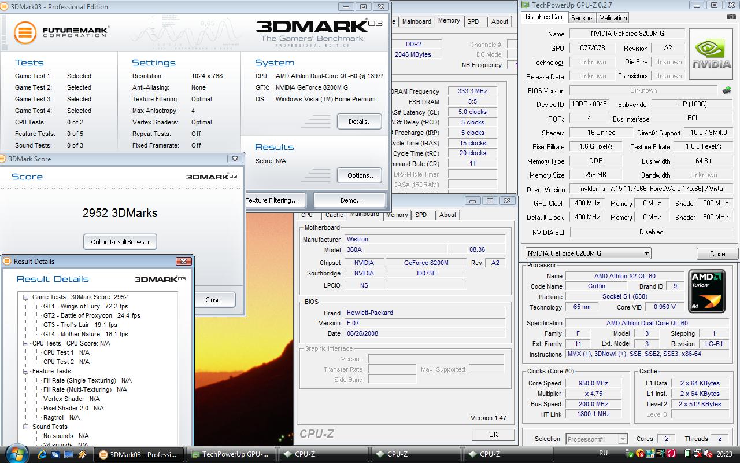The height and width of the screenshot is (463, 740).
Task: Collapse the Sound Tests tree node
Action: [x=26, y=427]
